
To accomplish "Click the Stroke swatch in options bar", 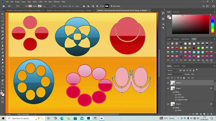I will 40,6.
